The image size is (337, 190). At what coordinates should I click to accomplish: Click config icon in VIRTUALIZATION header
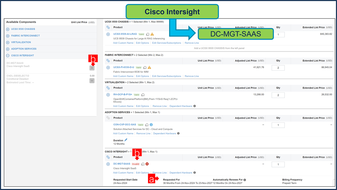coord(108,88)
